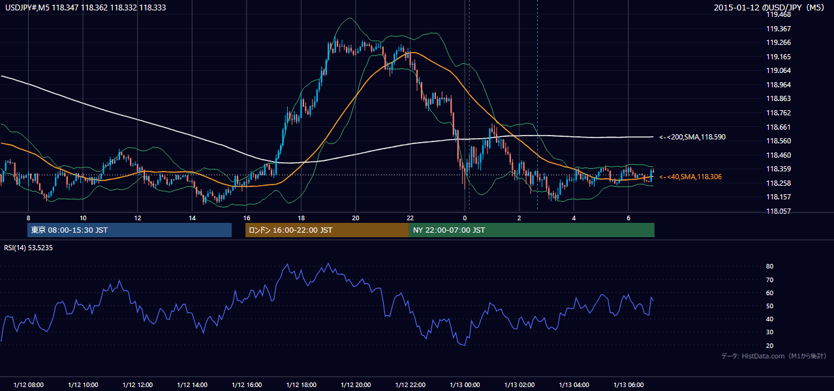The image size is (834, 391).
Task: Click the bottom axis label 1/12 16:00
Action: (247, 384)
